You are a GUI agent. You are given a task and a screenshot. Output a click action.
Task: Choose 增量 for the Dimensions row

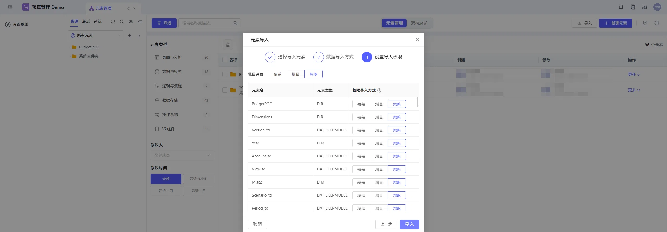[x=379, y=117]
